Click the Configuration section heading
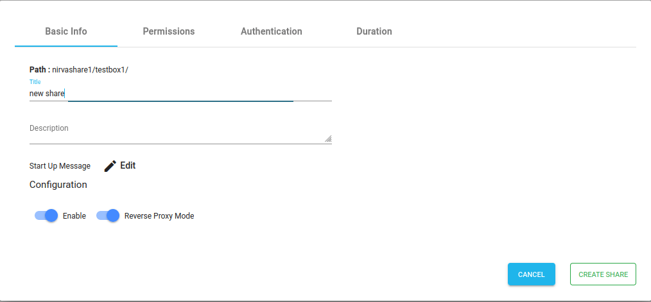651x302 pixels. coord(58,185)
